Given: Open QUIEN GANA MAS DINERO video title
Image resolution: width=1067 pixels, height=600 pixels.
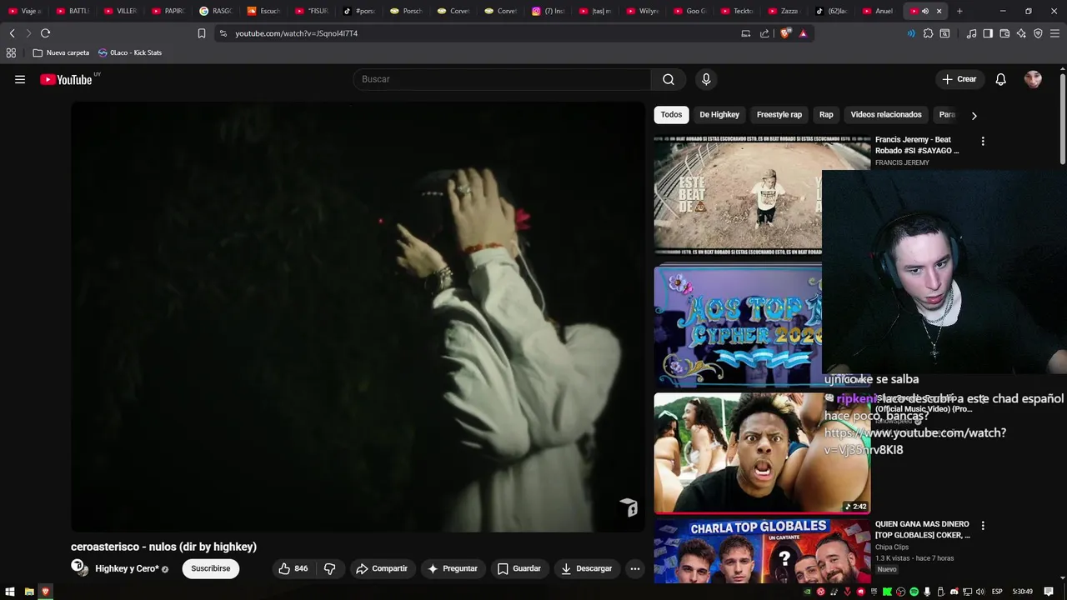Looking at the screenshot, I should (923, 530).
